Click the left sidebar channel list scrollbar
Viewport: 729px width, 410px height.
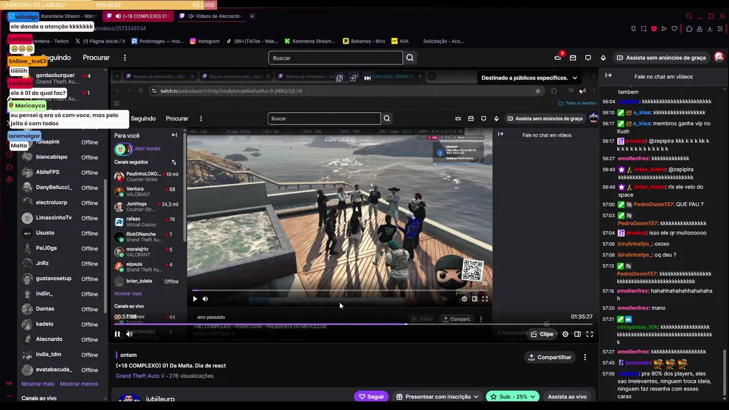(x=106, y=245)
